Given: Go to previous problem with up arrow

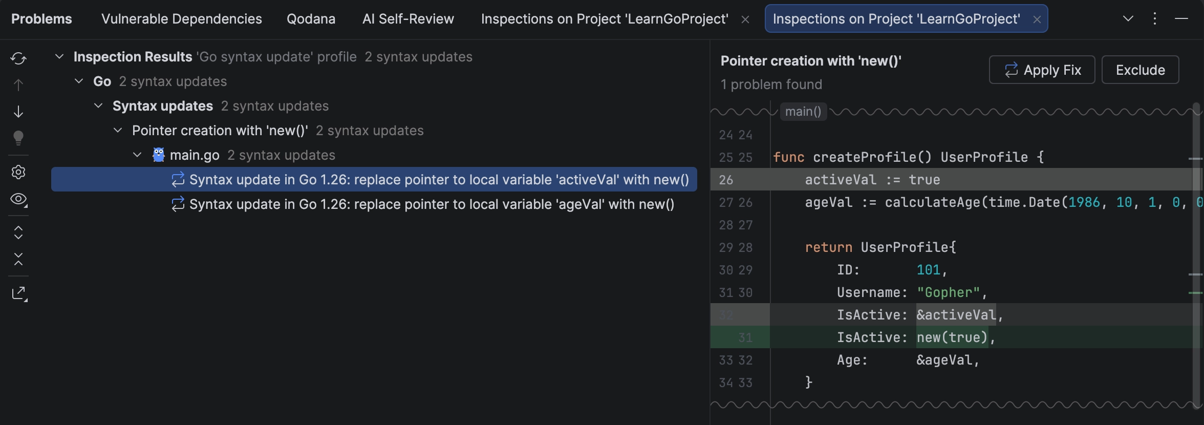Looking at the screenshot, I should [x=18, y=85].
